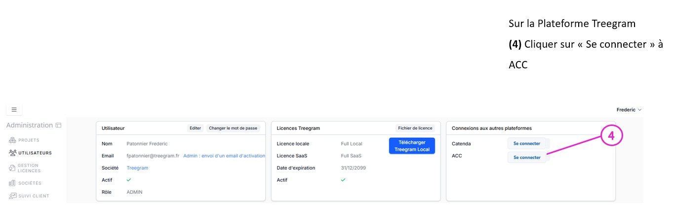
Task: Open the Treegram société link
Action: 137,168
